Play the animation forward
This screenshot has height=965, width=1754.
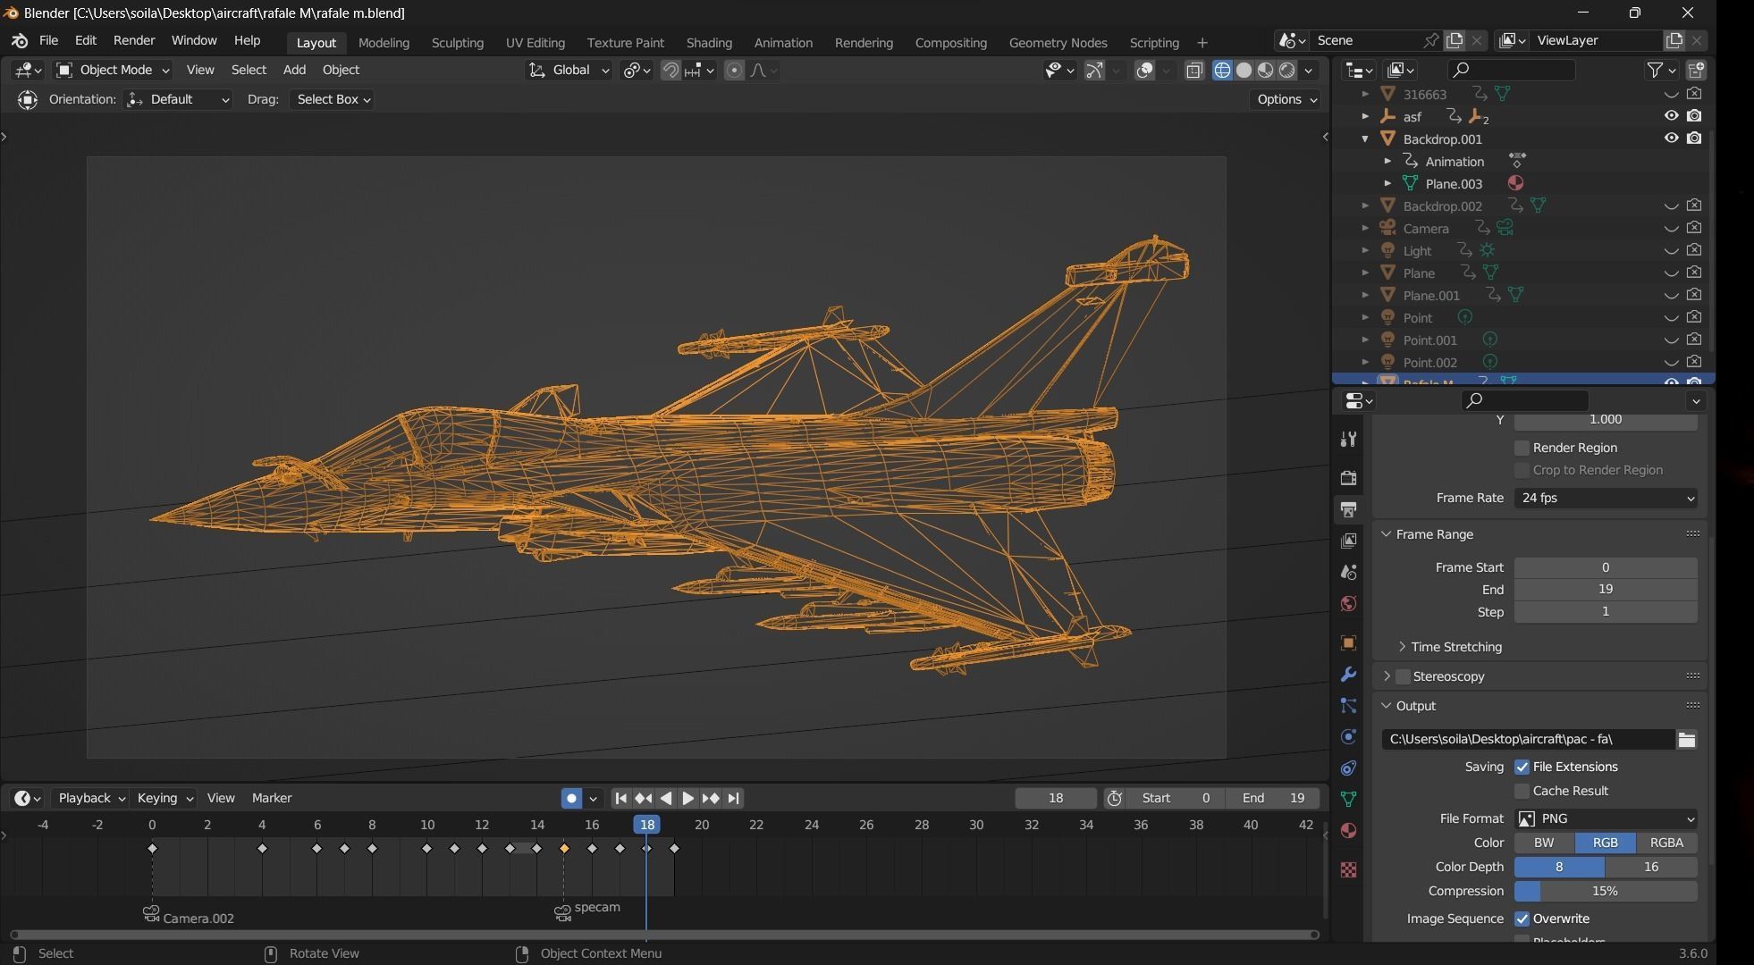tap(687, 799)
